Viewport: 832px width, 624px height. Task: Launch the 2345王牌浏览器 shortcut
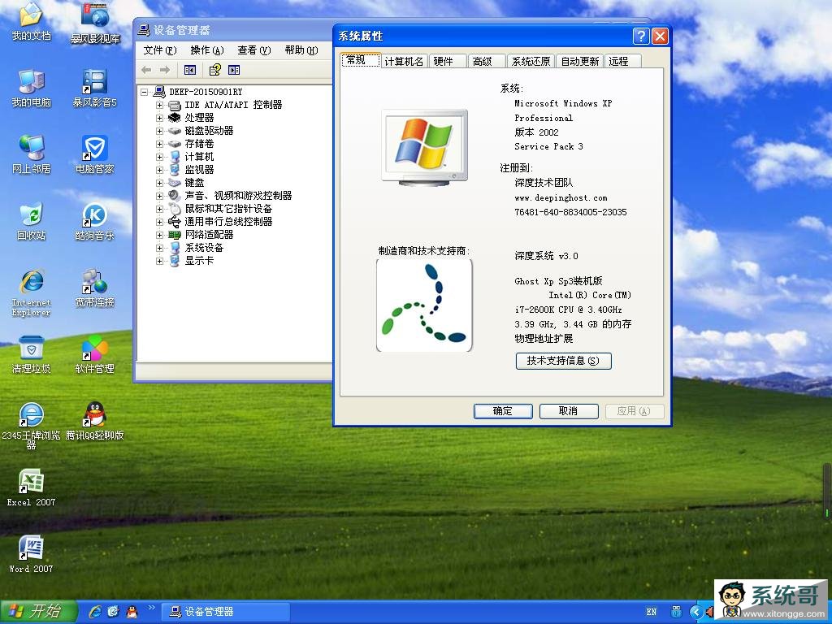[32, 426]
